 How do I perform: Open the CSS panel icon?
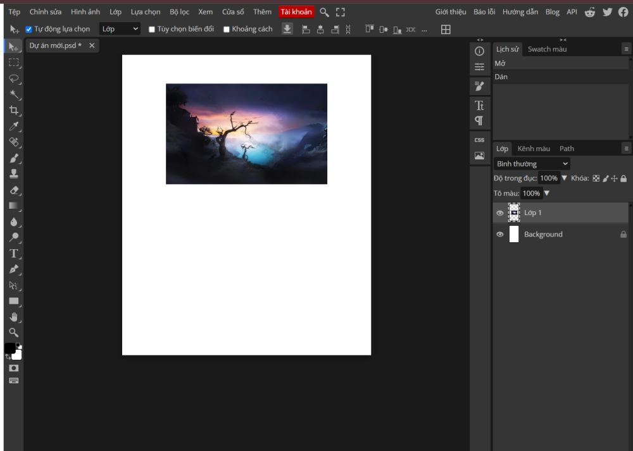[x=479, y=140]
